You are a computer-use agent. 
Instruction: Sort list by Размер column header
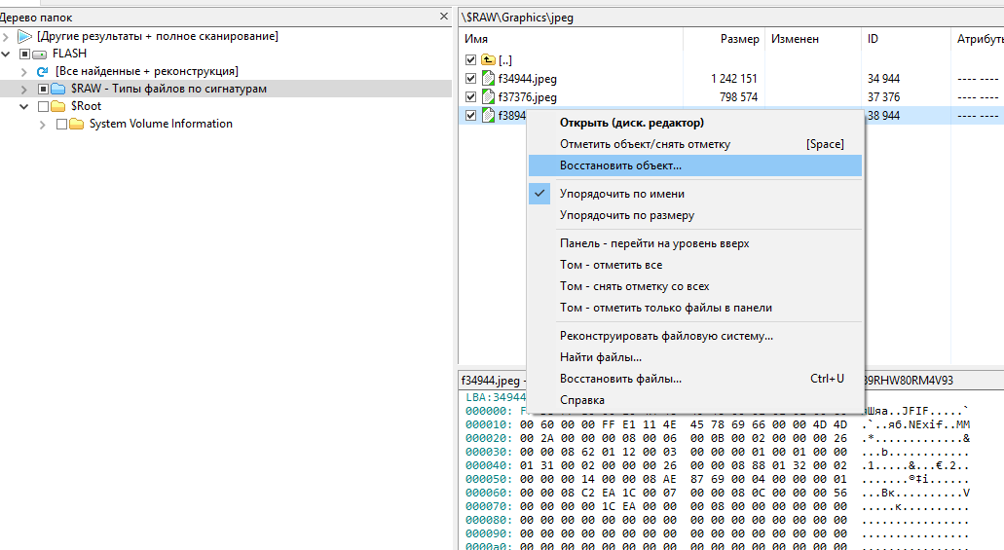(739, 39)
